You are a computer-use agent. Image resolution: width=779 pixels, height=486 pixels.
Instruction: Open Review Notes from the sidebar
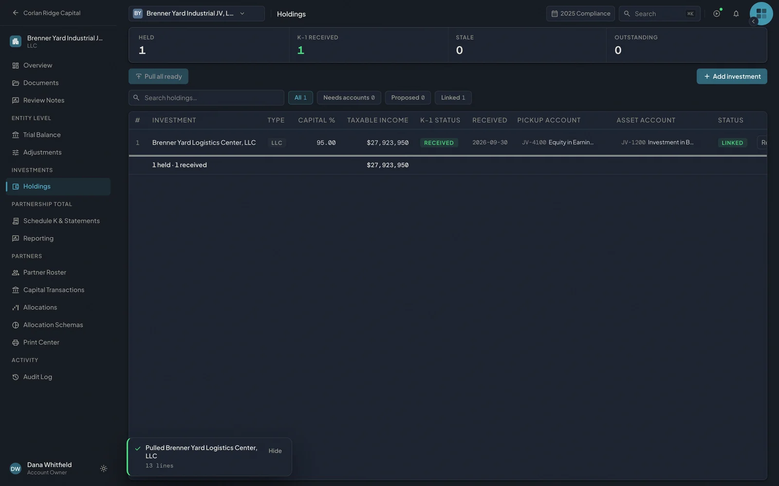click(x=58, y=101)
